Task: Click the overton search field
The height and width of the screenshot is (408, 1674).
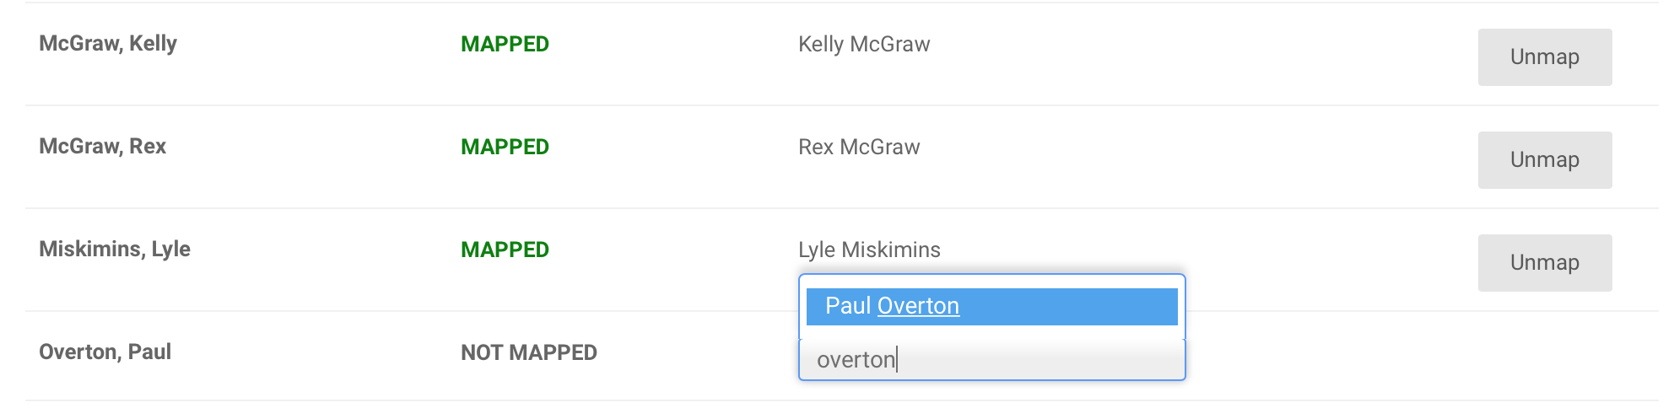Action: (991, 360)
